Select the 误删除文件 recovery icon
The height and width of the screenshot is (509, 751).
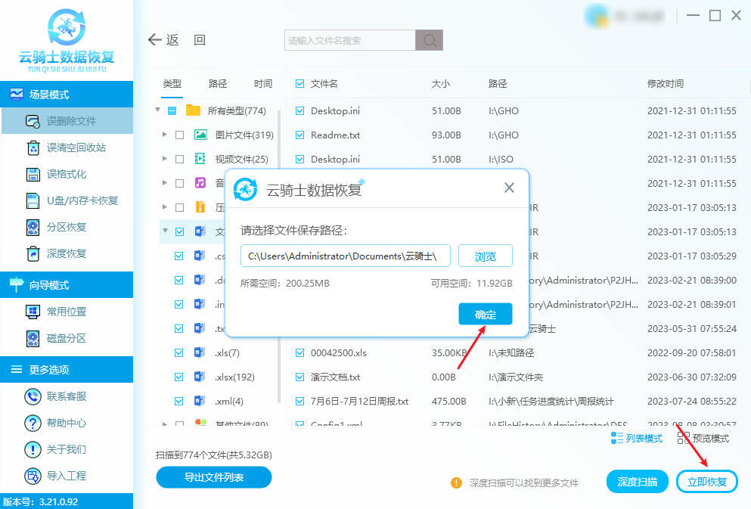pyautogui.click(x=33, y=121)
